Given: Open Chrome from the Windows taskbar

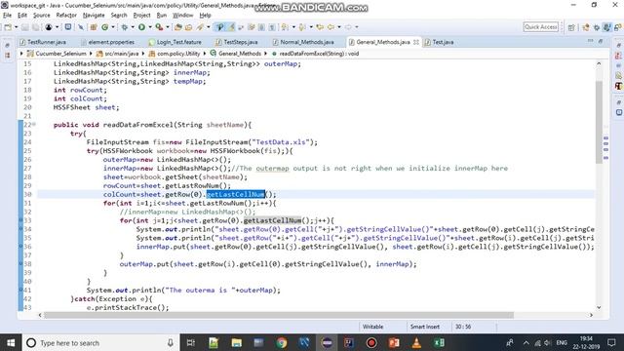Looking at the screenshot, I should (282, 342).
